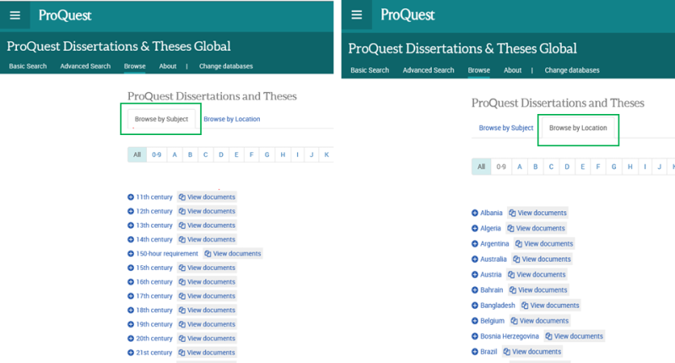Open the hamburger menu in right ProQuest panel
Image resolution: width=675 pixels, height=363 pixels.
pyautogui.click(x=356, y=15)
